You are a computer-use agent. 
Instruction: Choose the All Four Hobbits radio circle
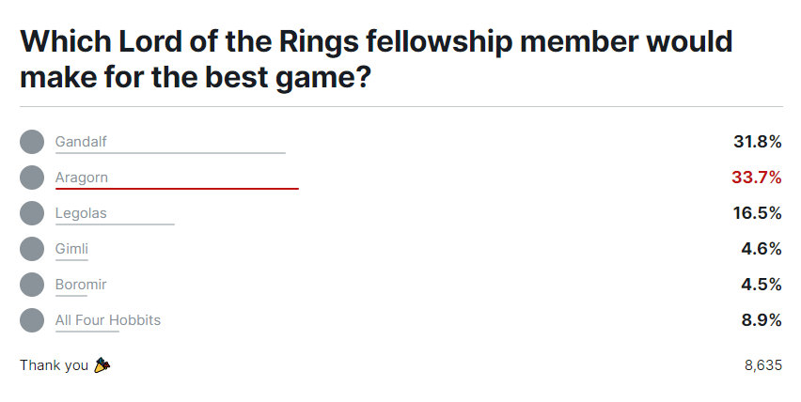coord(32,320)
